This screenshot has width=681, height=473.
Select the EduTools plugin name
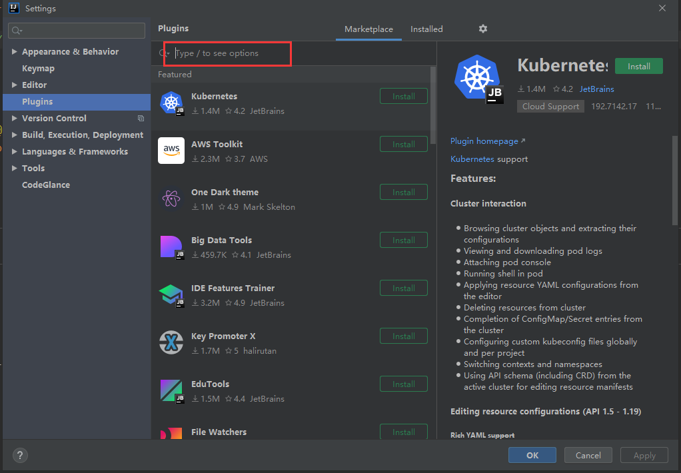210,384
